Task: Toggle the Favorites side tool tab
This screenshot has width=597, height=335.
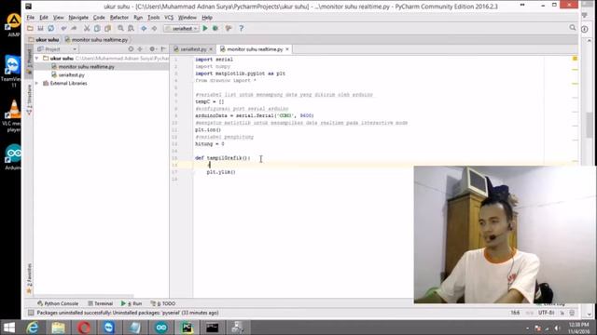Action: tap(29, 278)
